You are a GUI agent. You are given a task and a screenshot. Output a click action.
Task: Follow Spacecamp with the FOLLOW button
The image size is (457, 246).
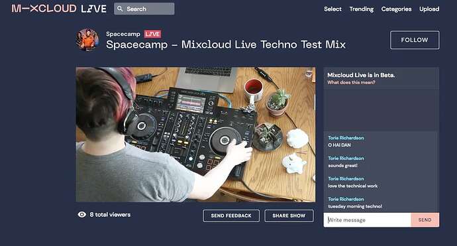[x=415, y=40]
